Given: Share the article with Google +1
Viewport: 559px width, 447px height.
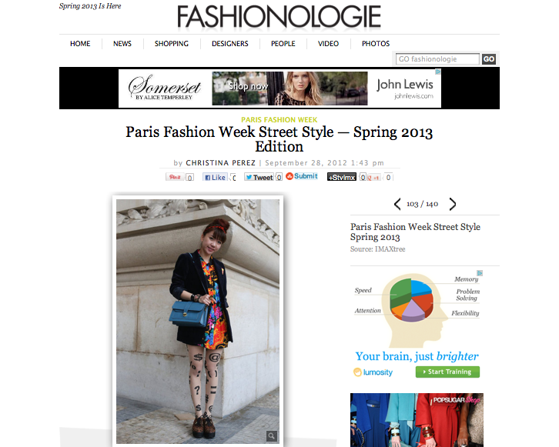Looking at the screenshot, I should coord(374,178).
